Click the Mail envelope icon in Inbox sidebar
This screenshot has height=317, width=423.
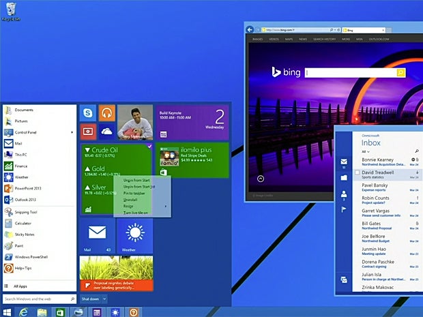point(344,163)
